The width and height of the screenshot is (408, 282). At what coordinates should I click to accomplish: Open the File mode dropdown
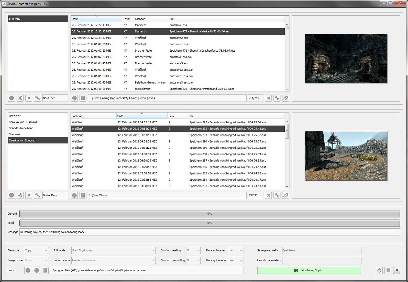pyautogui.click(x=36, y=251)
